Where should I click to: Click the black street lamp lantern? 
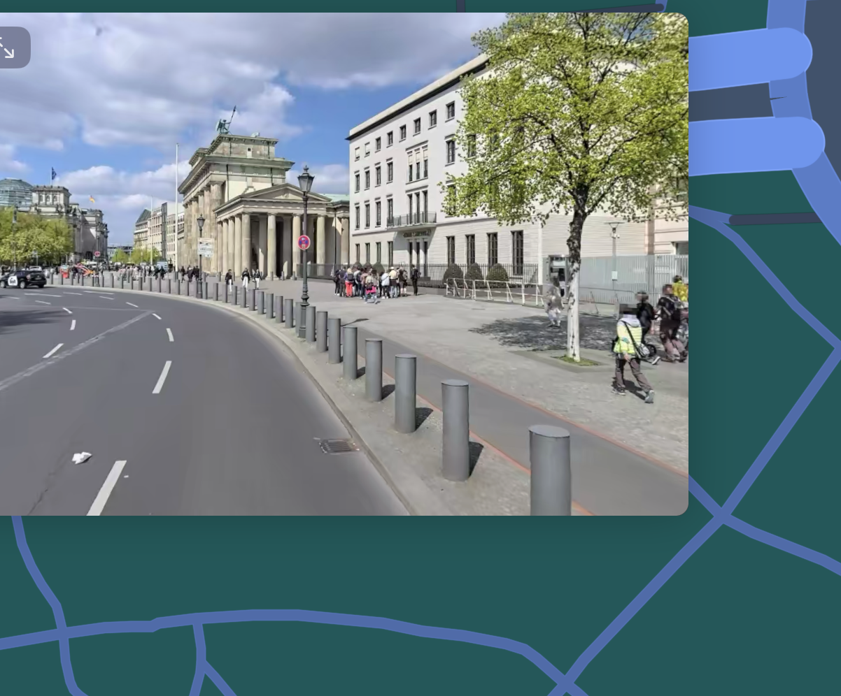305,182
